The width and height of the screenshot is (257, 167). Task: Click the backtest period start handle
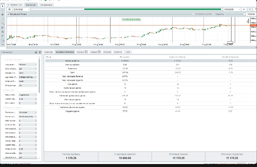[x=84, y=9]
